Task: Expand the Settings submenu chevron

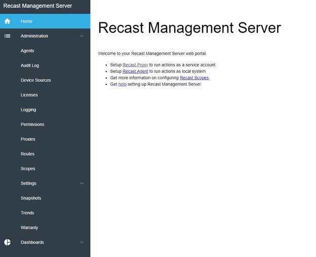Action: (x=82, y=183)
